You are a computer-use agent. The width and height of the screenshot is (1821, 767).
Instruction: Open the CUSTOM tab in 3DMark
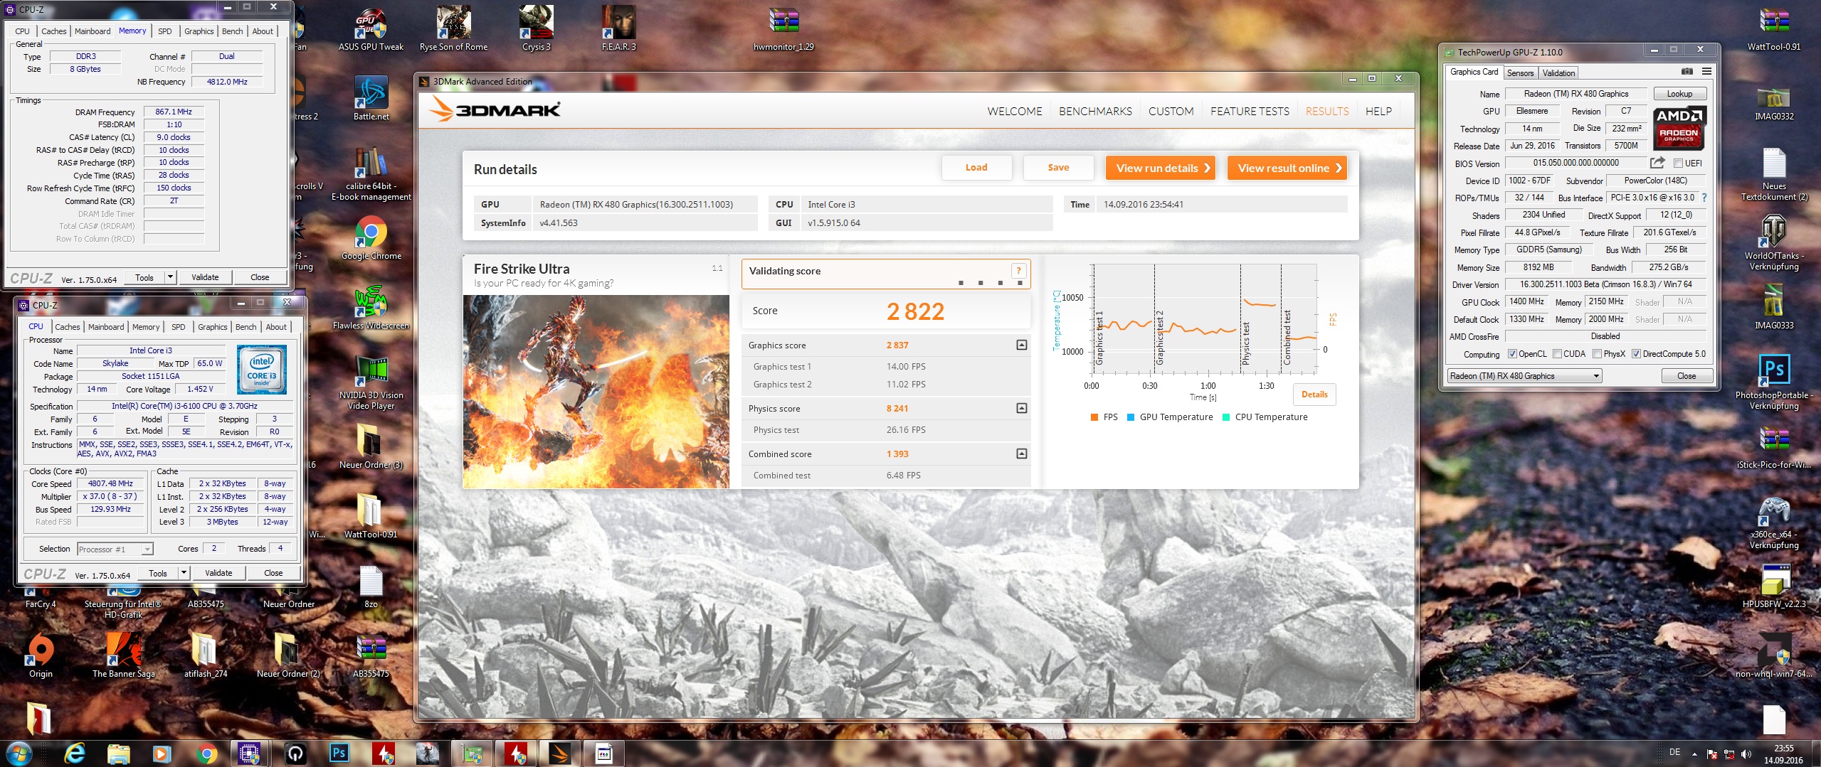pyautogui.click(x=1171, y=112)
